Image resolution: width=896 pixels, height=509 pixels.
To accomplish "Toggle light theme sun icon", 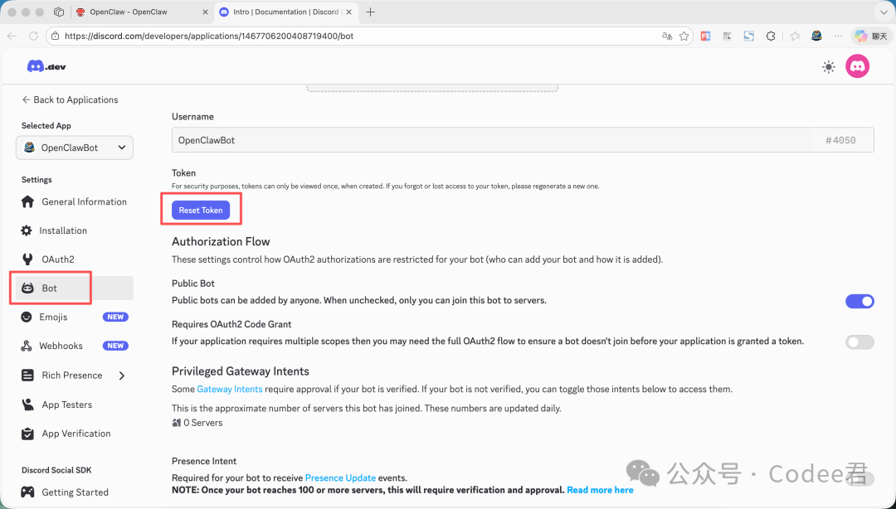I will point(828,67).
